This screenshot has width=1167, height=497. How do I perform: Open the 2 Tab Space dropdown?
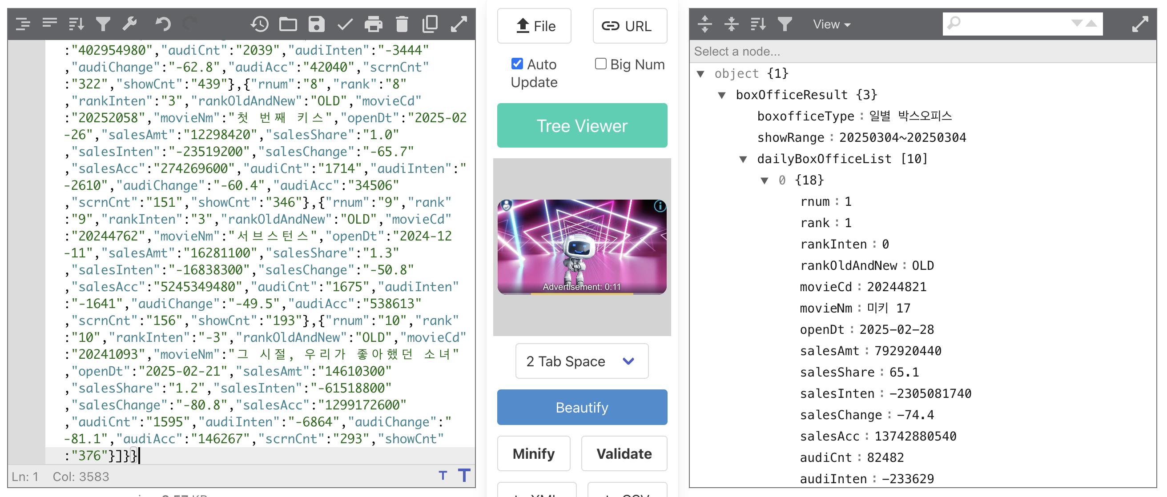pos(581,361)
